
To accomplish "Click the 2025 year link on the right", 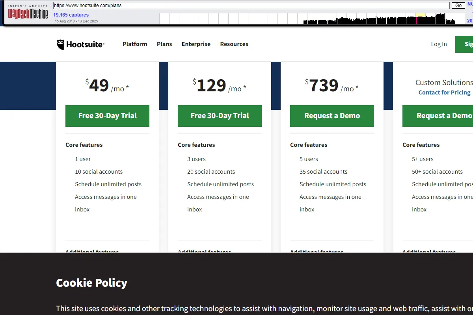I will click(x=470, y=20).
